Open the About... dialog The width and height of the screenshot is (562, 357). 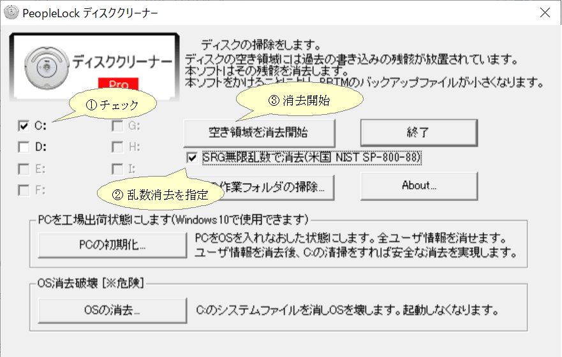[x=418, y=186]
